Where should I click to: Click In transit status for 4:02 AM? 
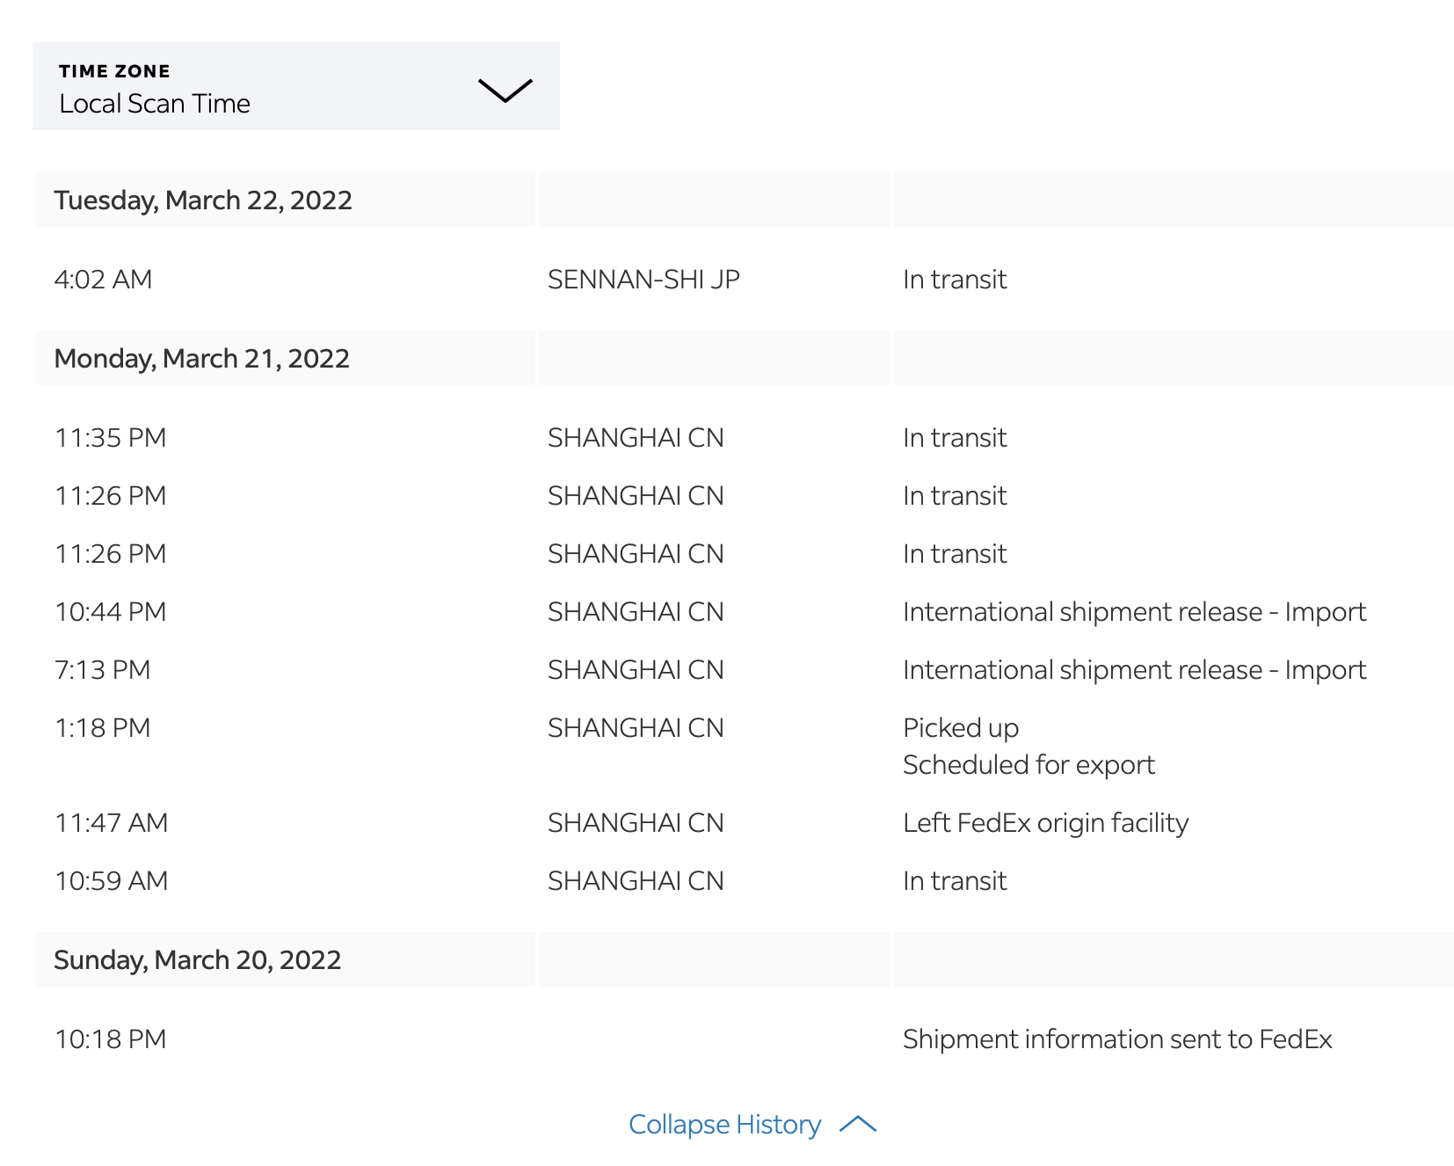(955, 280)
